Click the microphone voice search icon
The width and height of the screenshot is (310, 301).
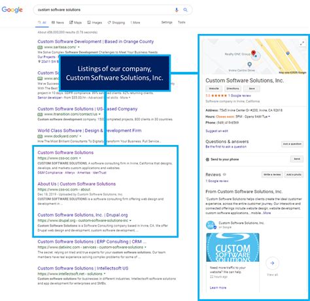(177, 10)
